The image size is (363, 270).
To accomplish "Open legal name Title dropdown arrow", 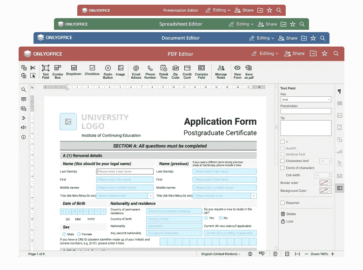I will pyautogui.click(x=151, y=196).
